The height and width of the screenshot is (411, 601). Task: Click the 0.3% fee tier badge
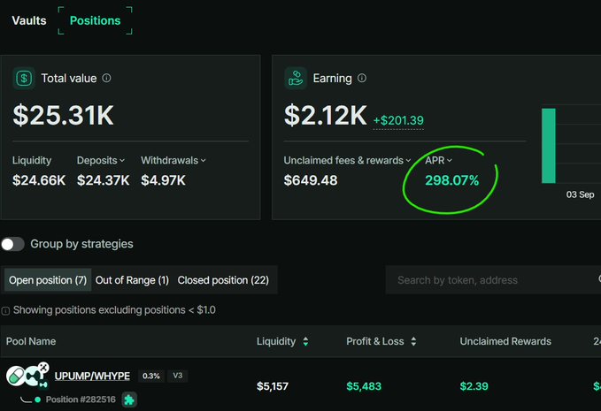pyautogui.click(x=151, y=376)
